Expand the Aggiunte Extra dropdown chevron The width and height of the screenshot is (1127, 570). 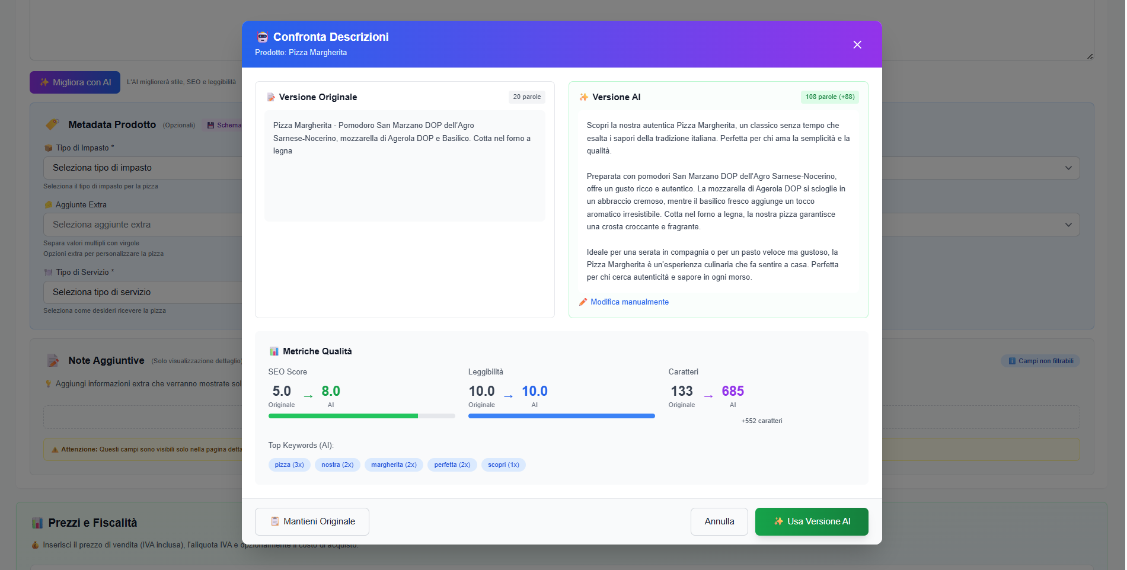[x=1068, y=225]
